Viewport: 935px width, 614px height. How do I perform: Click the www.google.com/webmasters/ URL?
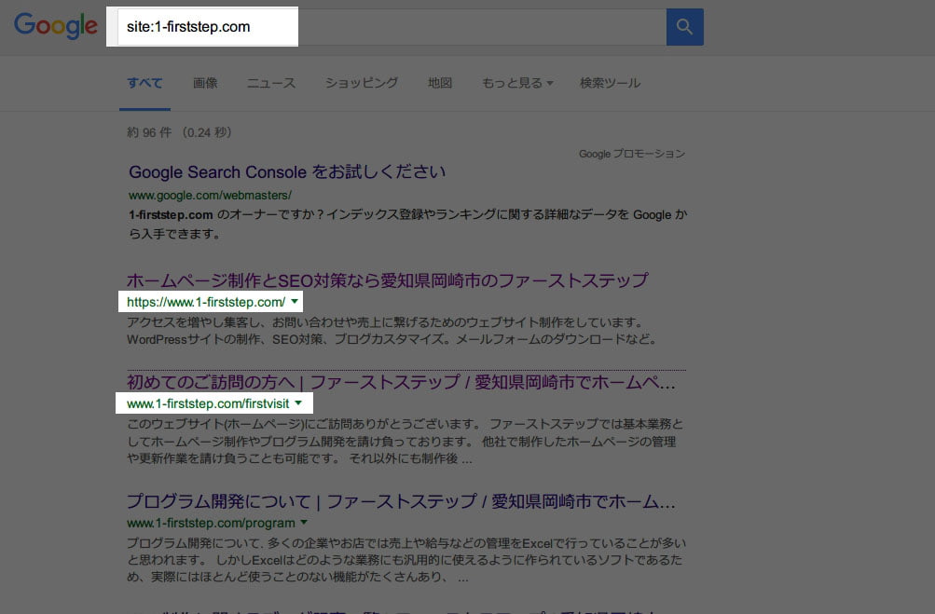tap(210, 195)
